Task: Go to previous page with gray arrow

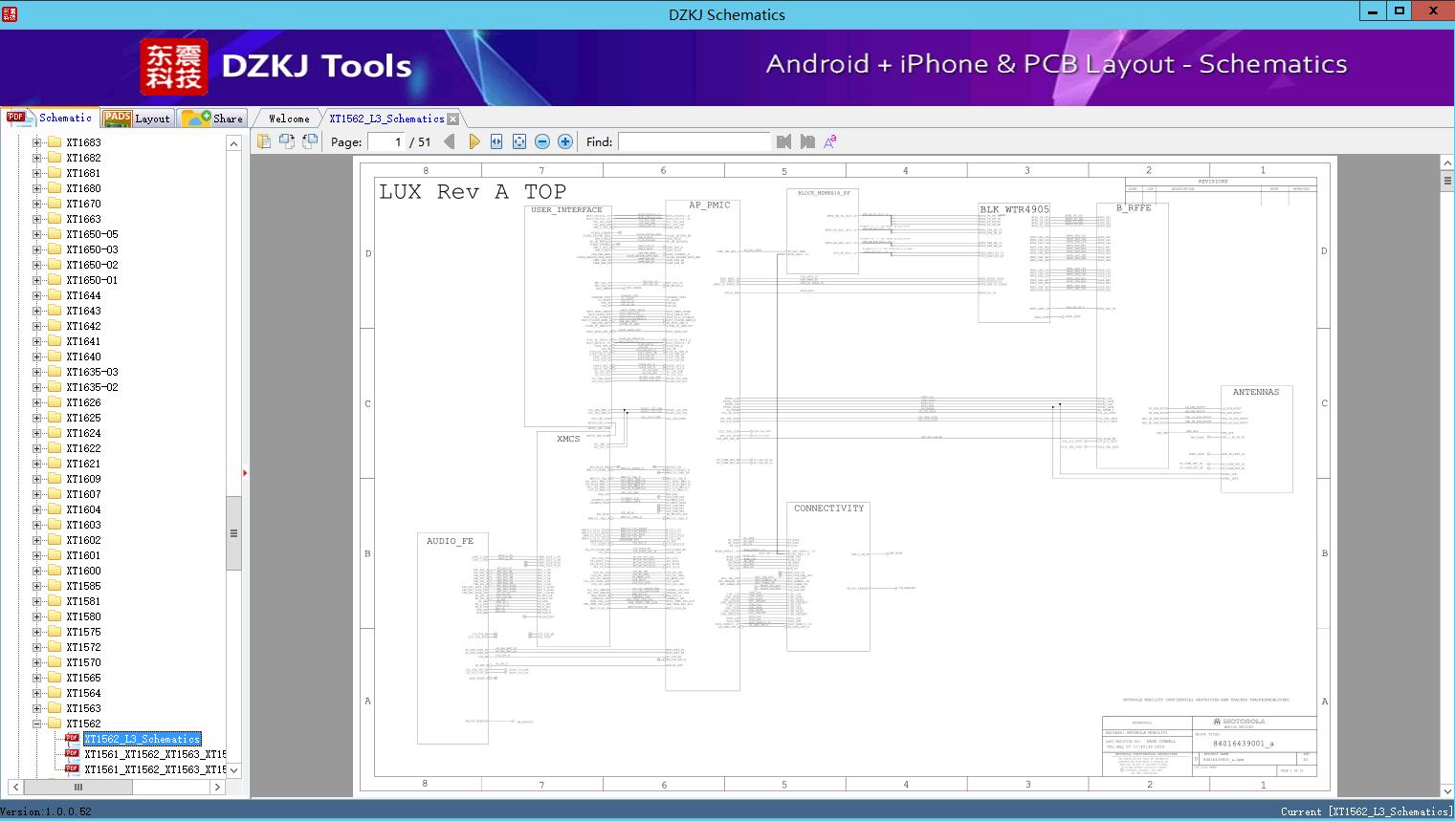Action: [x=450, y=141]
